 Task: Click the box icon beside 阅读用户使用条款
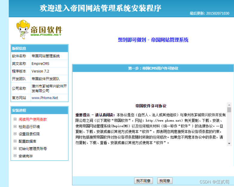pos(15,119)
